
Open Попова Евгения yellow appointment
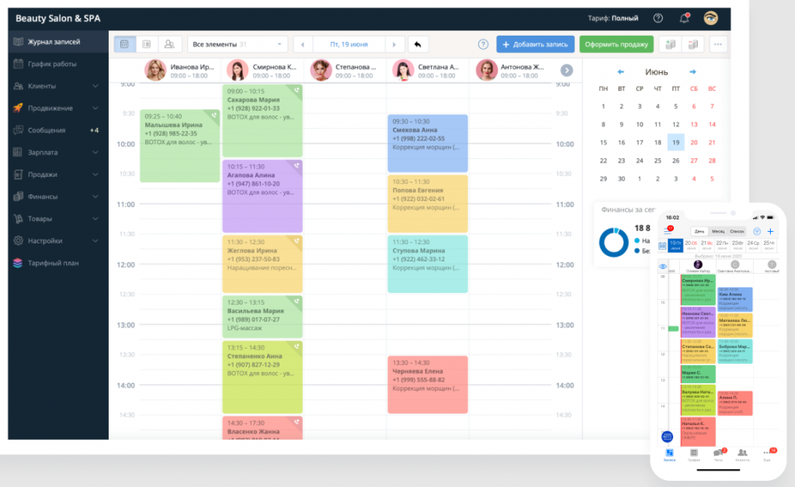pos(428,203)
